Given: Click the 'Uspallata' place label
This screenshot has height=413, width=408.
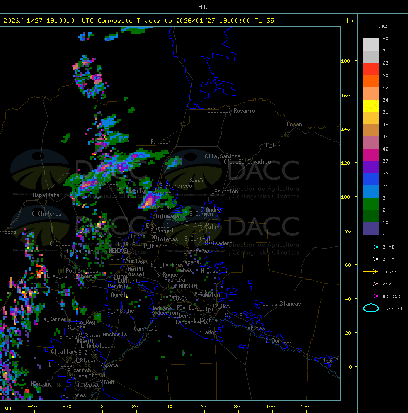Looking at the screenshot, I should tap(46, 195).
